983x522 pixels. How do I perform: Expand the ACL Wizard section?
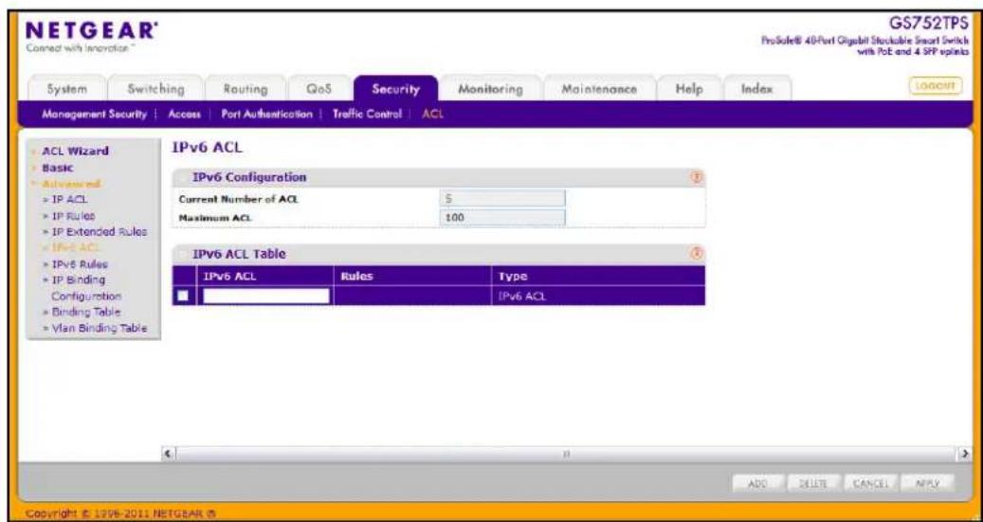point(75,151)
